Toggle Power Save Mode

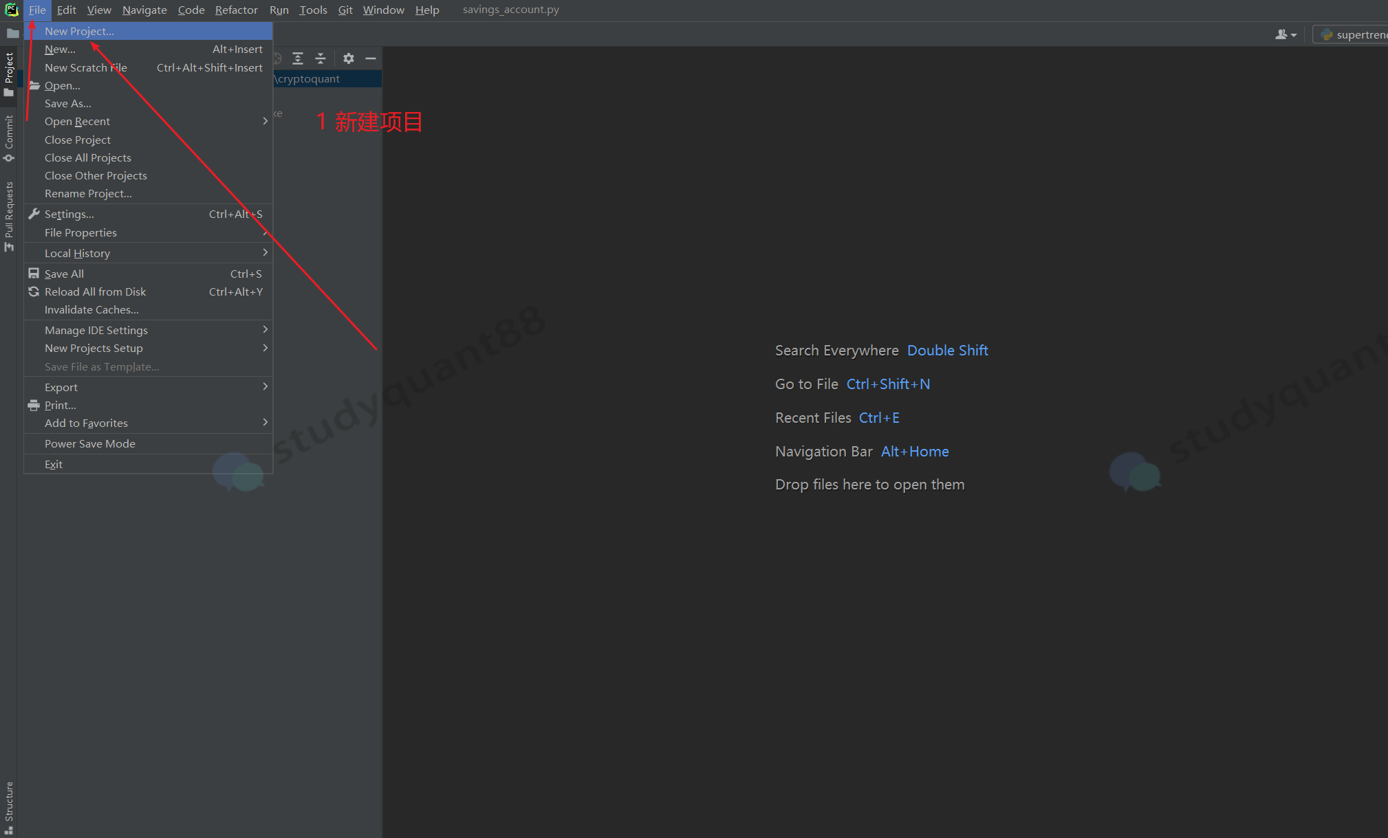pos(90,444)
